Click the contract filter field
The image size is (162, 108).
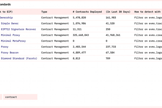(x=20, y=97)
